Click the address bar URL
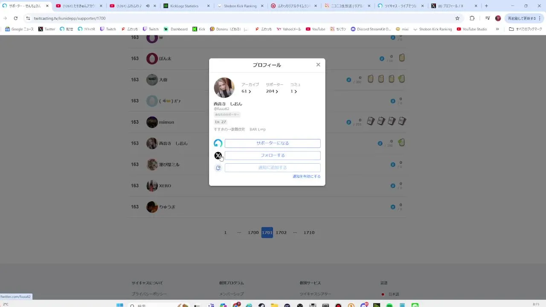The image size is (546, 307). (x=70, y=18)
